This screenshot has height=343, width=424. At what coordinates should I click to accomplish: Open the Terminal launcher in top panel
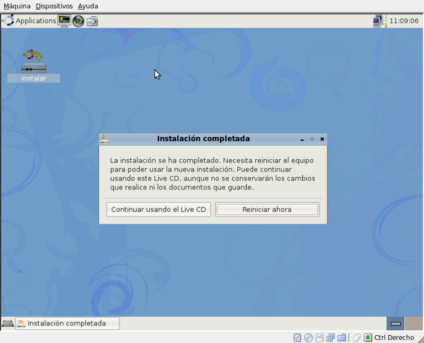click(x=64, y=21)
